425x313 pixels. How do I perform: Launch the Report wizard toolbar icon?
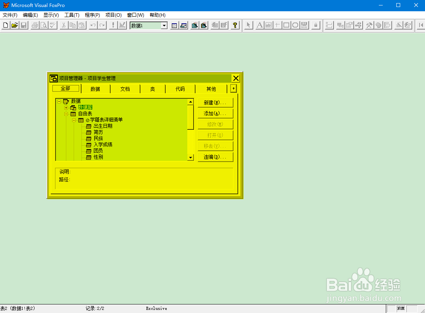(204, 26)
